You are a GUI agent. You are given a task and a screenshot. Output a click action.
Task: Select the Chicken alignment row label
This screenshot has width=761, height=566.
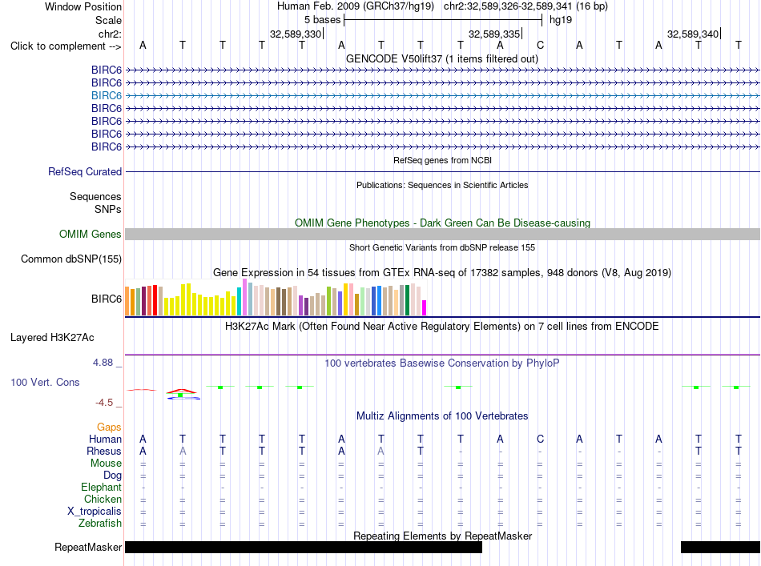[x=103, y=499]
